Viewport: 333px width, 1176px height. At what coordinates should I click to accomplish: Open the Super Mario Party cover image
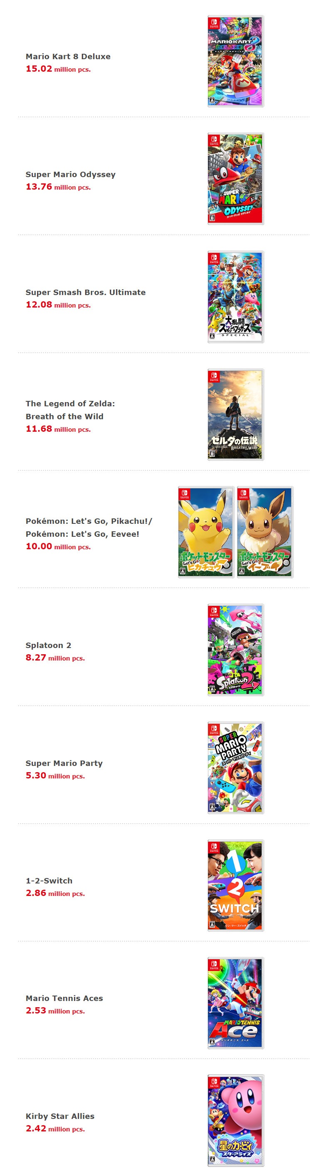click(x=236, y=768)
